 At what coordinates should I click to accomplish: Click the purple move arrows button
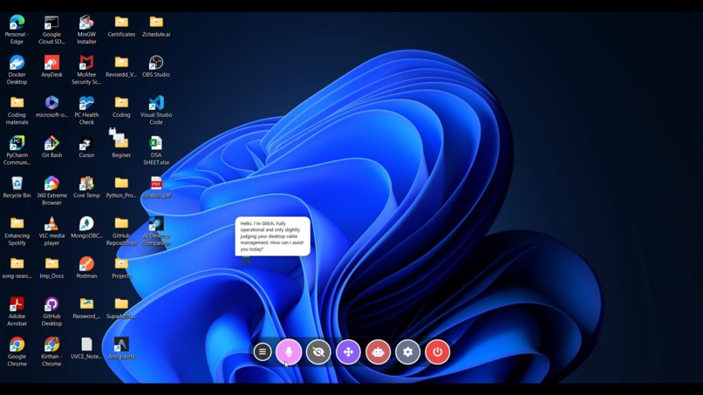coord(348,352)
